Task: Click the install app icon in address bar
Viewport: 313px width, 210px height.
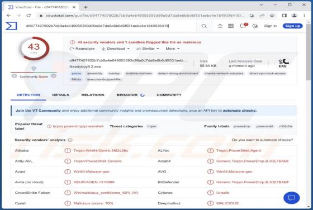Action: (x=252, y=15)
